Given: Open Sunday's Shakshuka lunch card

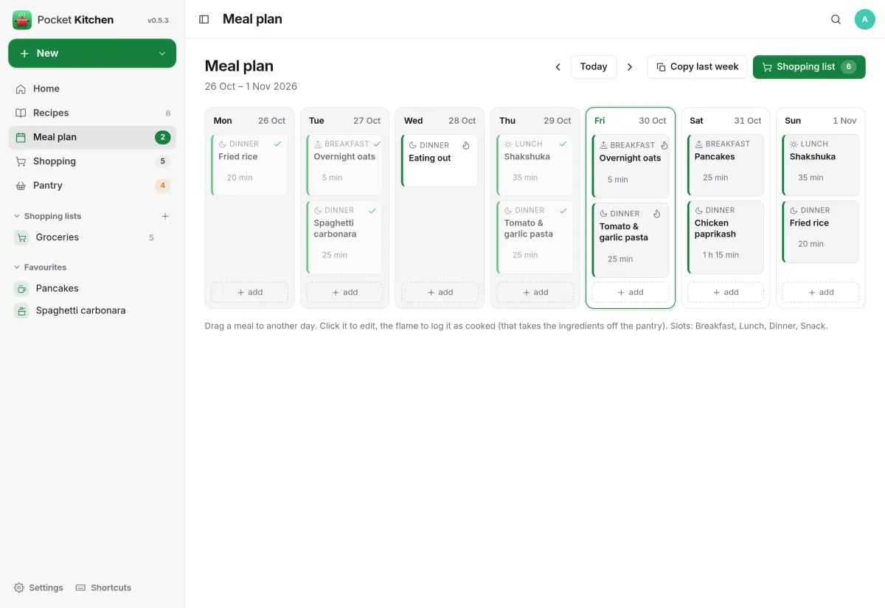Looking at the screenshot, I should point(821,165).
